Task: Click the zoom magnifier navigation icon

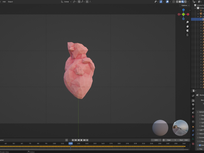Action: point(187,22)
